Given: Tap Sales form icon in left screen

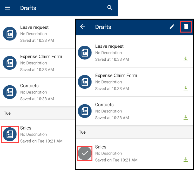Looking at the screenshot, I should click(x=9, y=134).
